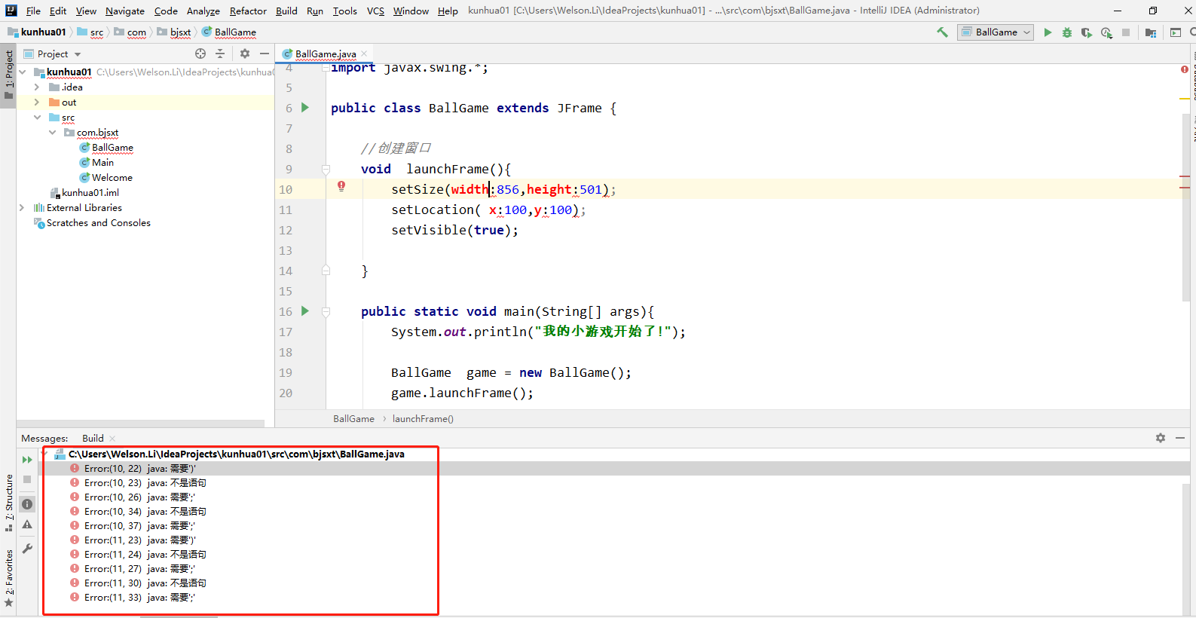The width and height of the screenshot is (1196, 618).
Task: Open the VCS menu
Action: (375, 11)
